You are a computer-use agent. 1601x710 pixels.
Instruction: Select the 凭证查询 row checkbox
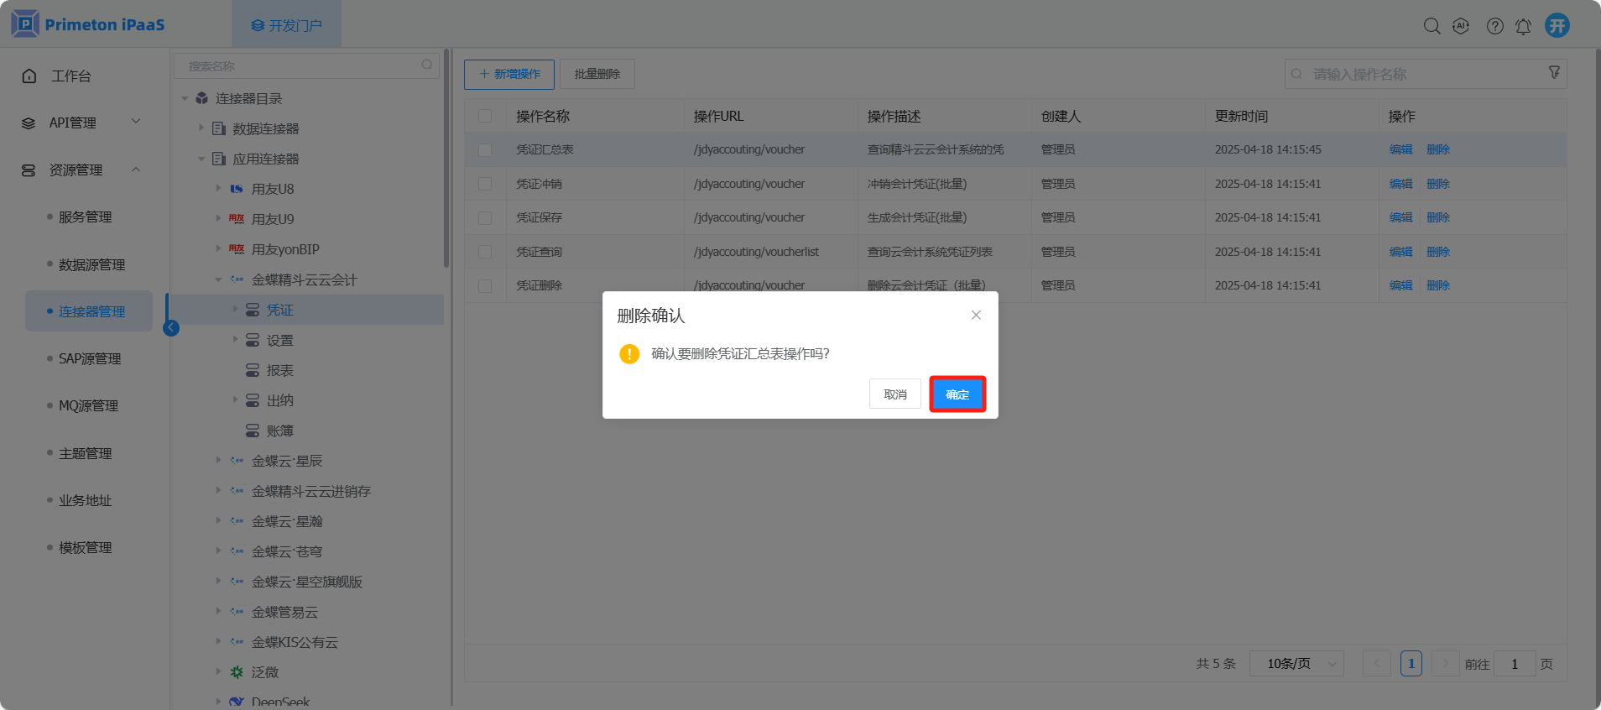coord(485,252)
